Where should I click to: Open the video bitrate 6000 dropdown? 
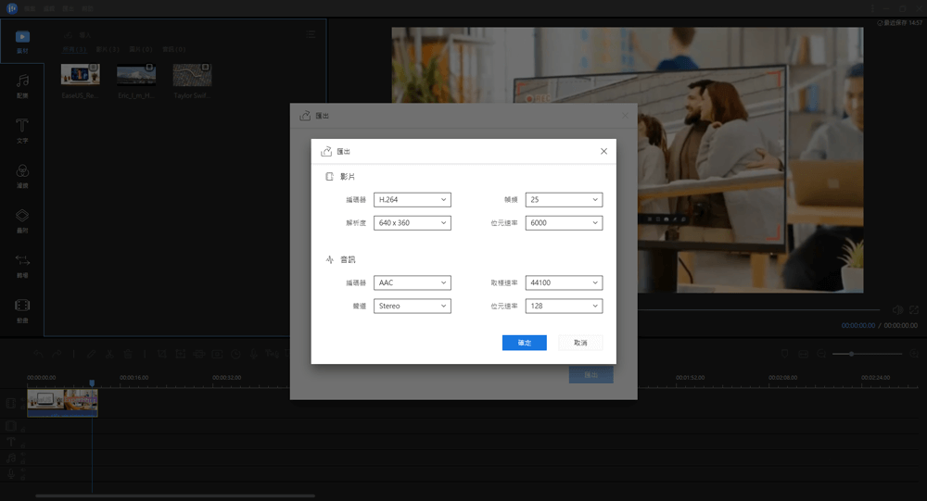point(564,223)
